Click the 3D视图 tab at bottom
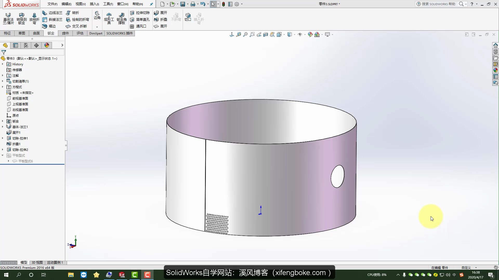The height and width of the screenshot is (280, 499). [37, 262]
